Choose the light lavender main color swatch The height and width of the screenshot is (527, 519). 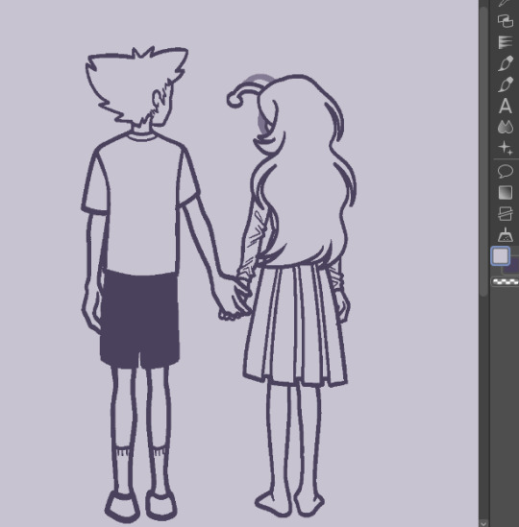pos(501,256)
